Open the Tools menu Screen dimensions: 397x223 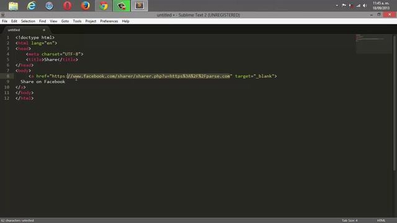coord(77,21)
